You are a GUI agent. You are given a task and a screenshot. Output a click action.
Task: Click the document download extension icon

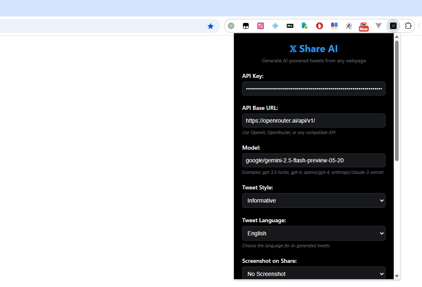(305, 25)
